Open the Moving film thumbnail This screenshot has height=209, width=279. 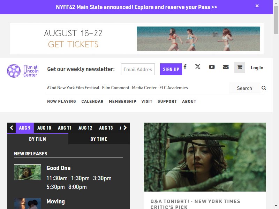tap(28, 203)
